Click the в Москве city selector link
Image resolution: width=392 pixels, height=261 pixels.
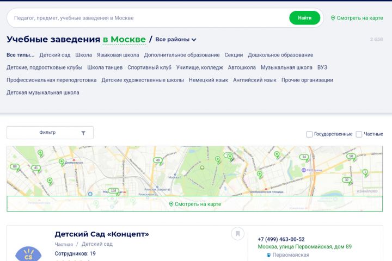coord(124,40)
